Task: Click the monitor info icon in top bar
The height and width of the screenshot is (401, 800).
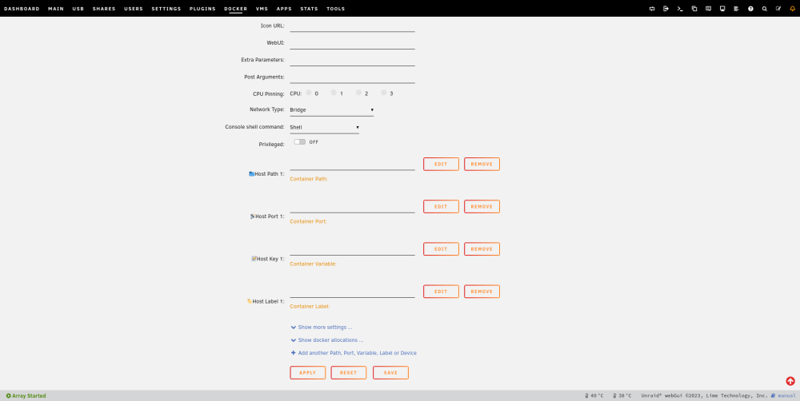Action: 722,9
